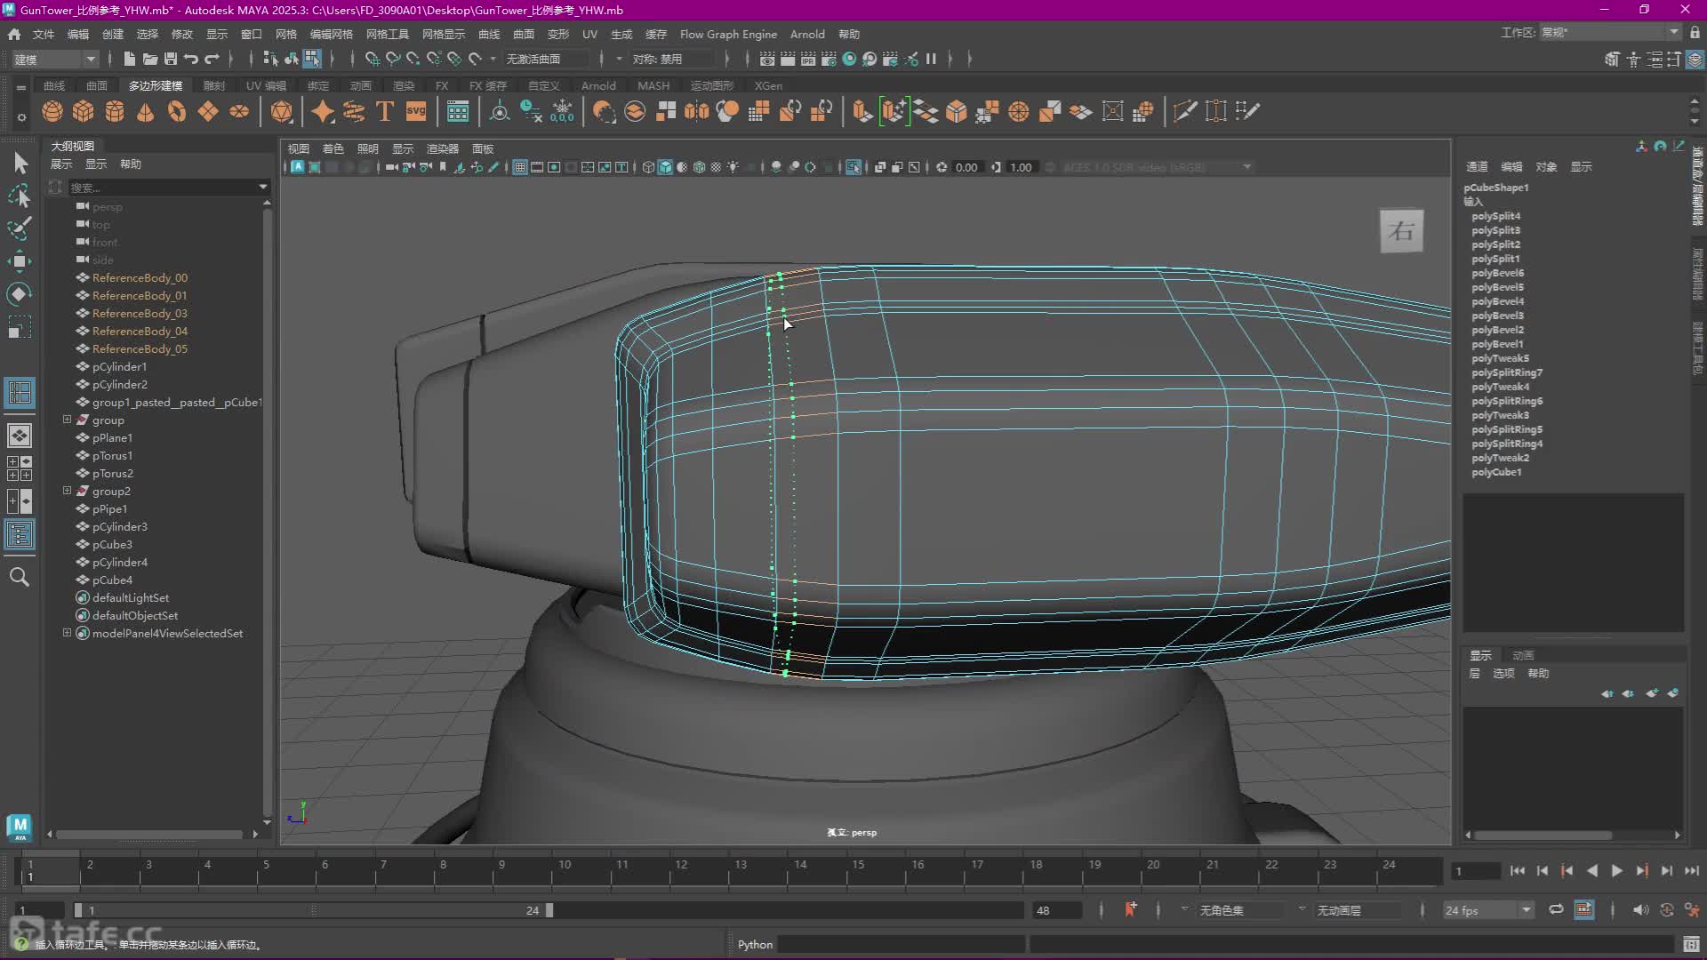Open the 网格工具 menu

pyautogui.click(x=387, y=34)
